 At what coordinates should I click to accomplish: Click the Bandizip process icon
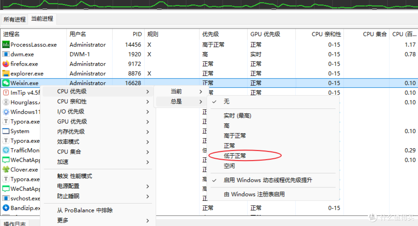coord(6,208)
